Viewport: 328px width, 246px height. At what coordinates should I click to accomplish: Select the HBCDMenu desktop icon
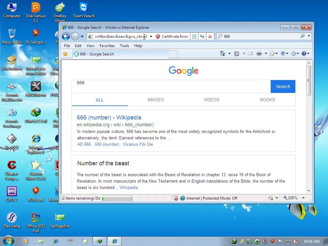[x=36, y=90]
